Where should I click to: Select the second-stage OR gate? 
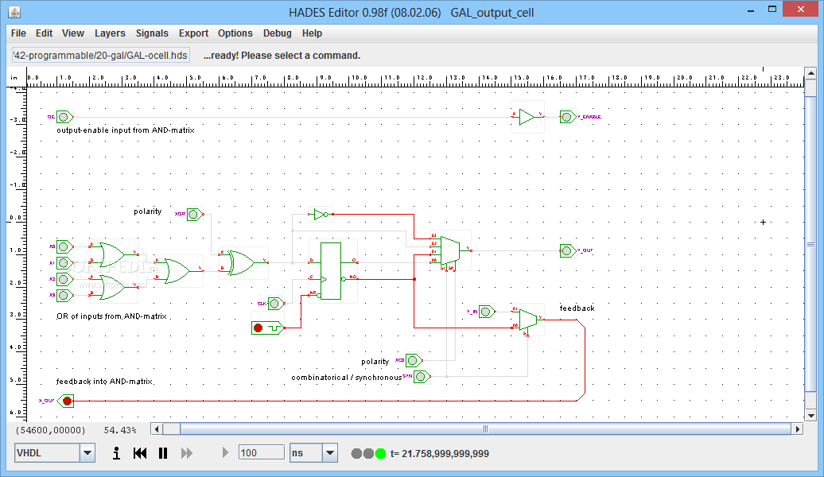177,270
